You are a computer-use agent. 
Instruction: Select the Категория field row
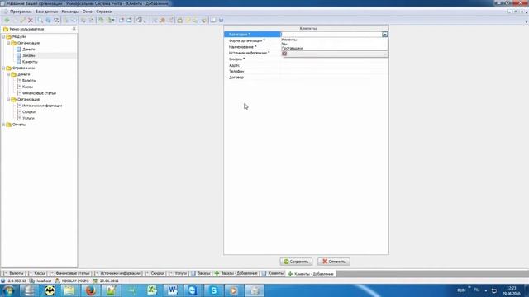coord(306,35)
